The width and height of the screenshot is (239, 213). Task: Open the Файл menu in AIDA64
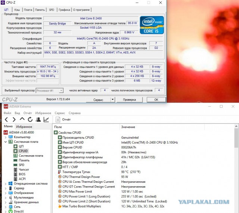(7, 113)
